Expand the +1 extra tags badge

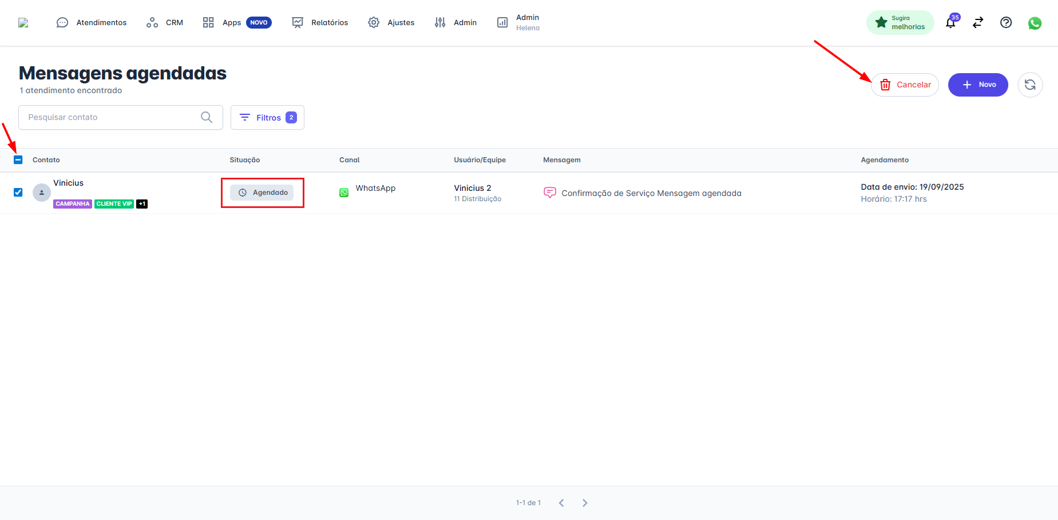click(x=142, y=204)
